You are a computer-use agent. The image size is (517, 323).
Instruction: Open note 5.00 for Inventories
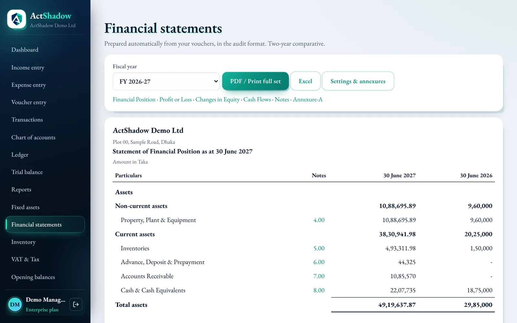319,248
